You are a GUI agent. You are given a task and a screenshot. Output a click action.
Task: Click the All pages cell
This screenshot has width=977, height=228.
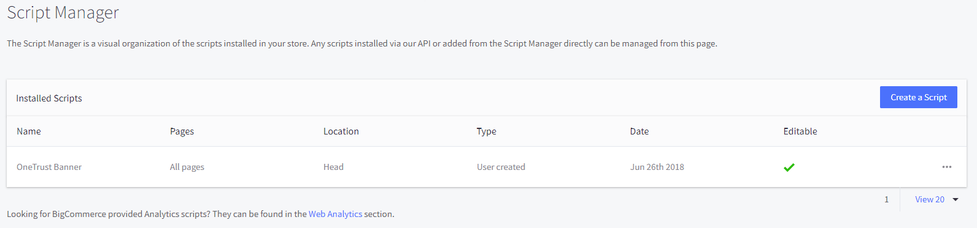pyautogui.click(x=187, y=167)
